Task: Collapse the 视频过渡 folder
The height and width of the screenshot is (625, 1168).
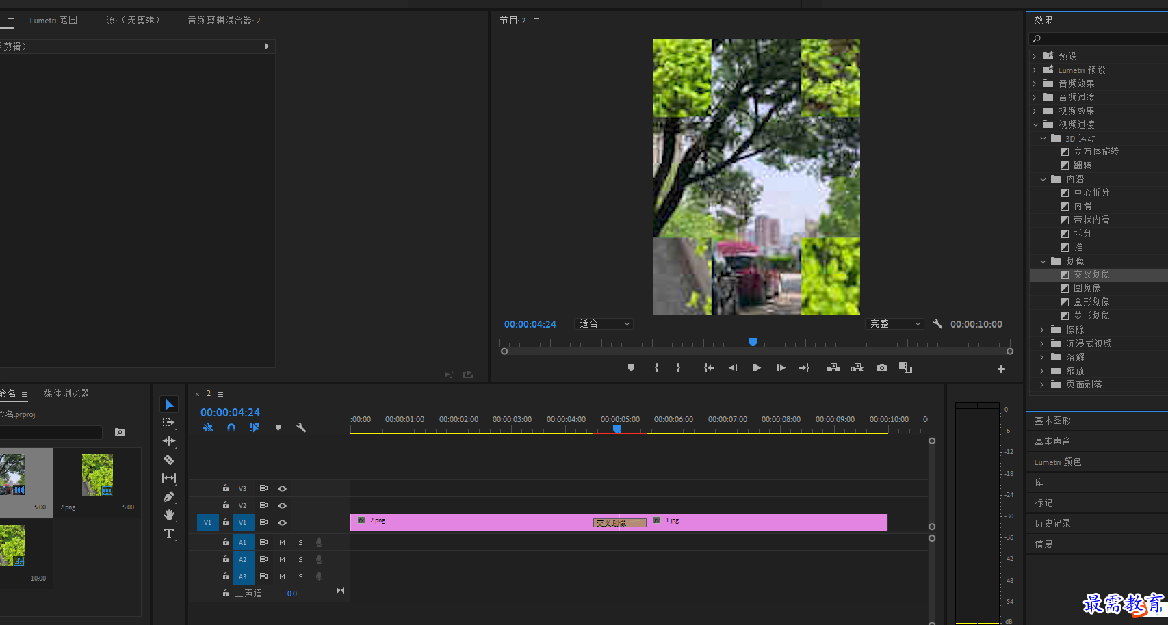Action: pyautogui.click(x=1035, y=124)
